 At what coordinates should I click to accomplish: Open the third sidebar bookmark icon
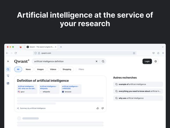[8, 83]
